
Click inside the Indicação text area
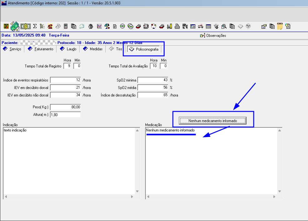69,161
